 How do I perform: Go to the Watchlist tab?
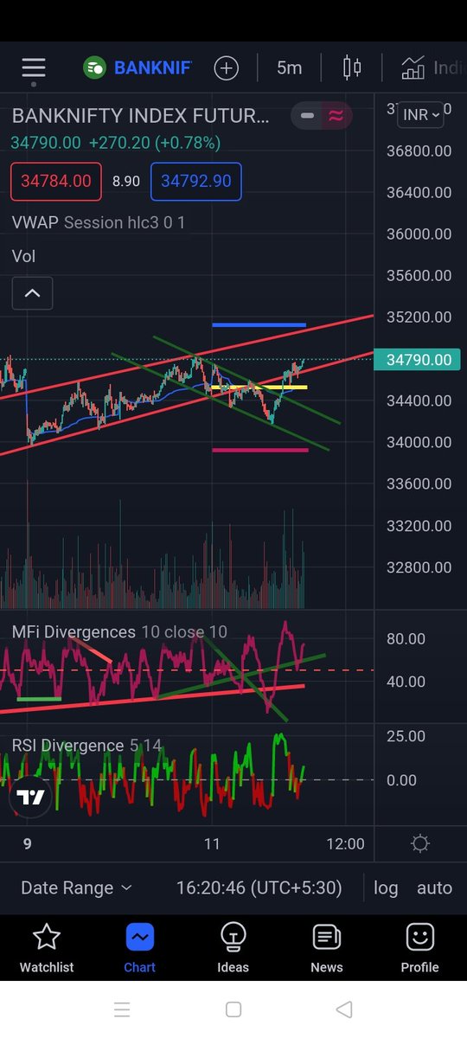click(46, 948)
